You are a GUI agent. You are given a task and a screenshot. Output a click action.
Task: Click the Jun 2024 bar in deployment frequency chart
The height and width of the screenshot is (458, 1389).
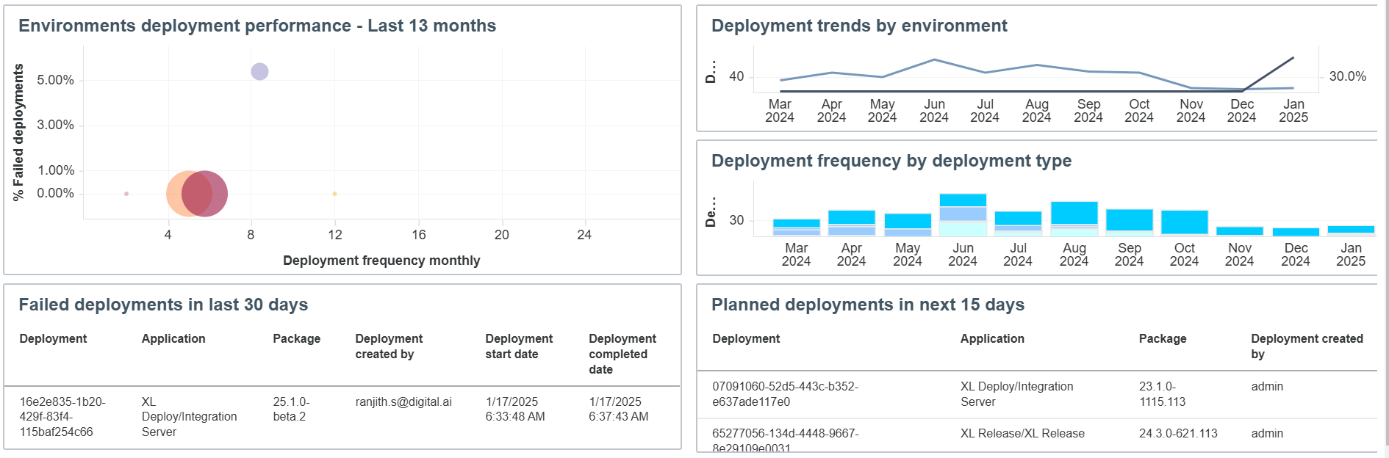point(963,214)
